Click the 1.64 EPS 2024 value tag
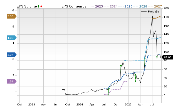Screen dimensions: 178x106 pos(12,81)
